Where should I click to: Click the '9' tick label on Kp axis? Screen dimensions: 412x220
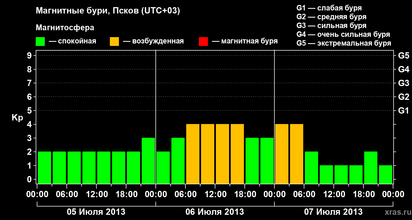coord(30,56)
